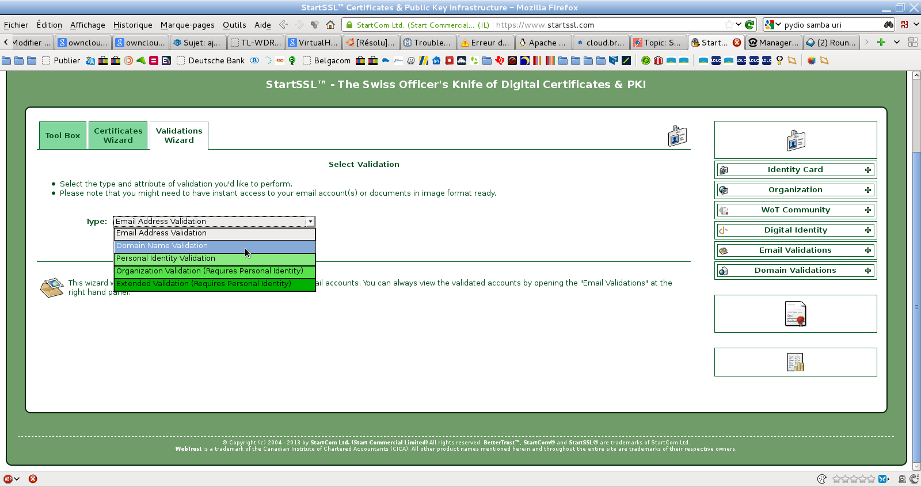Image resolution: width=921 pixels, height=487 pixels.
Task: Click the envelope wizard info icon
Action: tap(52, 287)
